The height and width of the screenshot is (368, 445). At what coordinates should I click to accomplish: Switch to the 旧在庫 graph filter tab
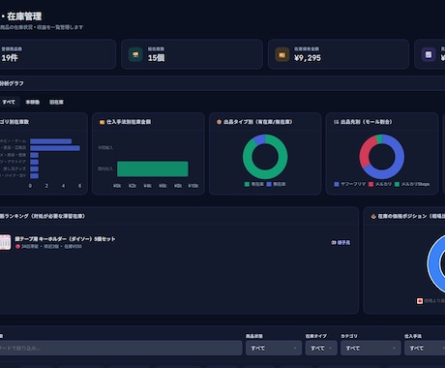(x=56, y=102)
